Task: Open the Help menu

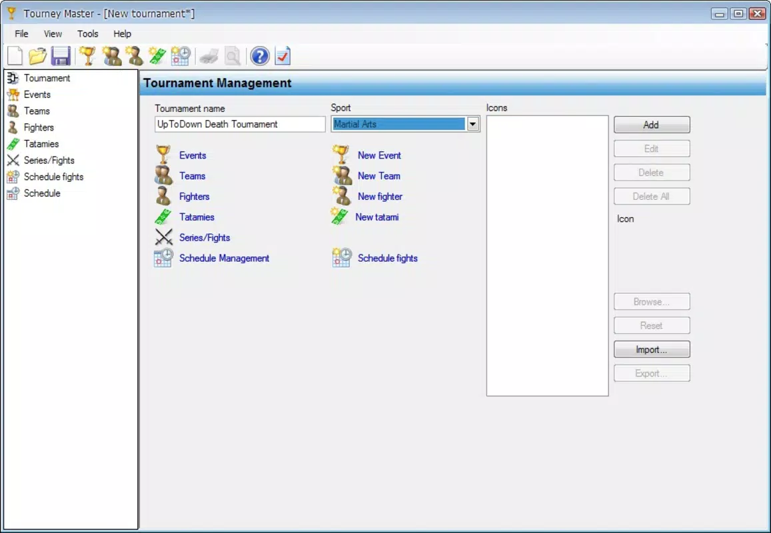Action: 122,34
